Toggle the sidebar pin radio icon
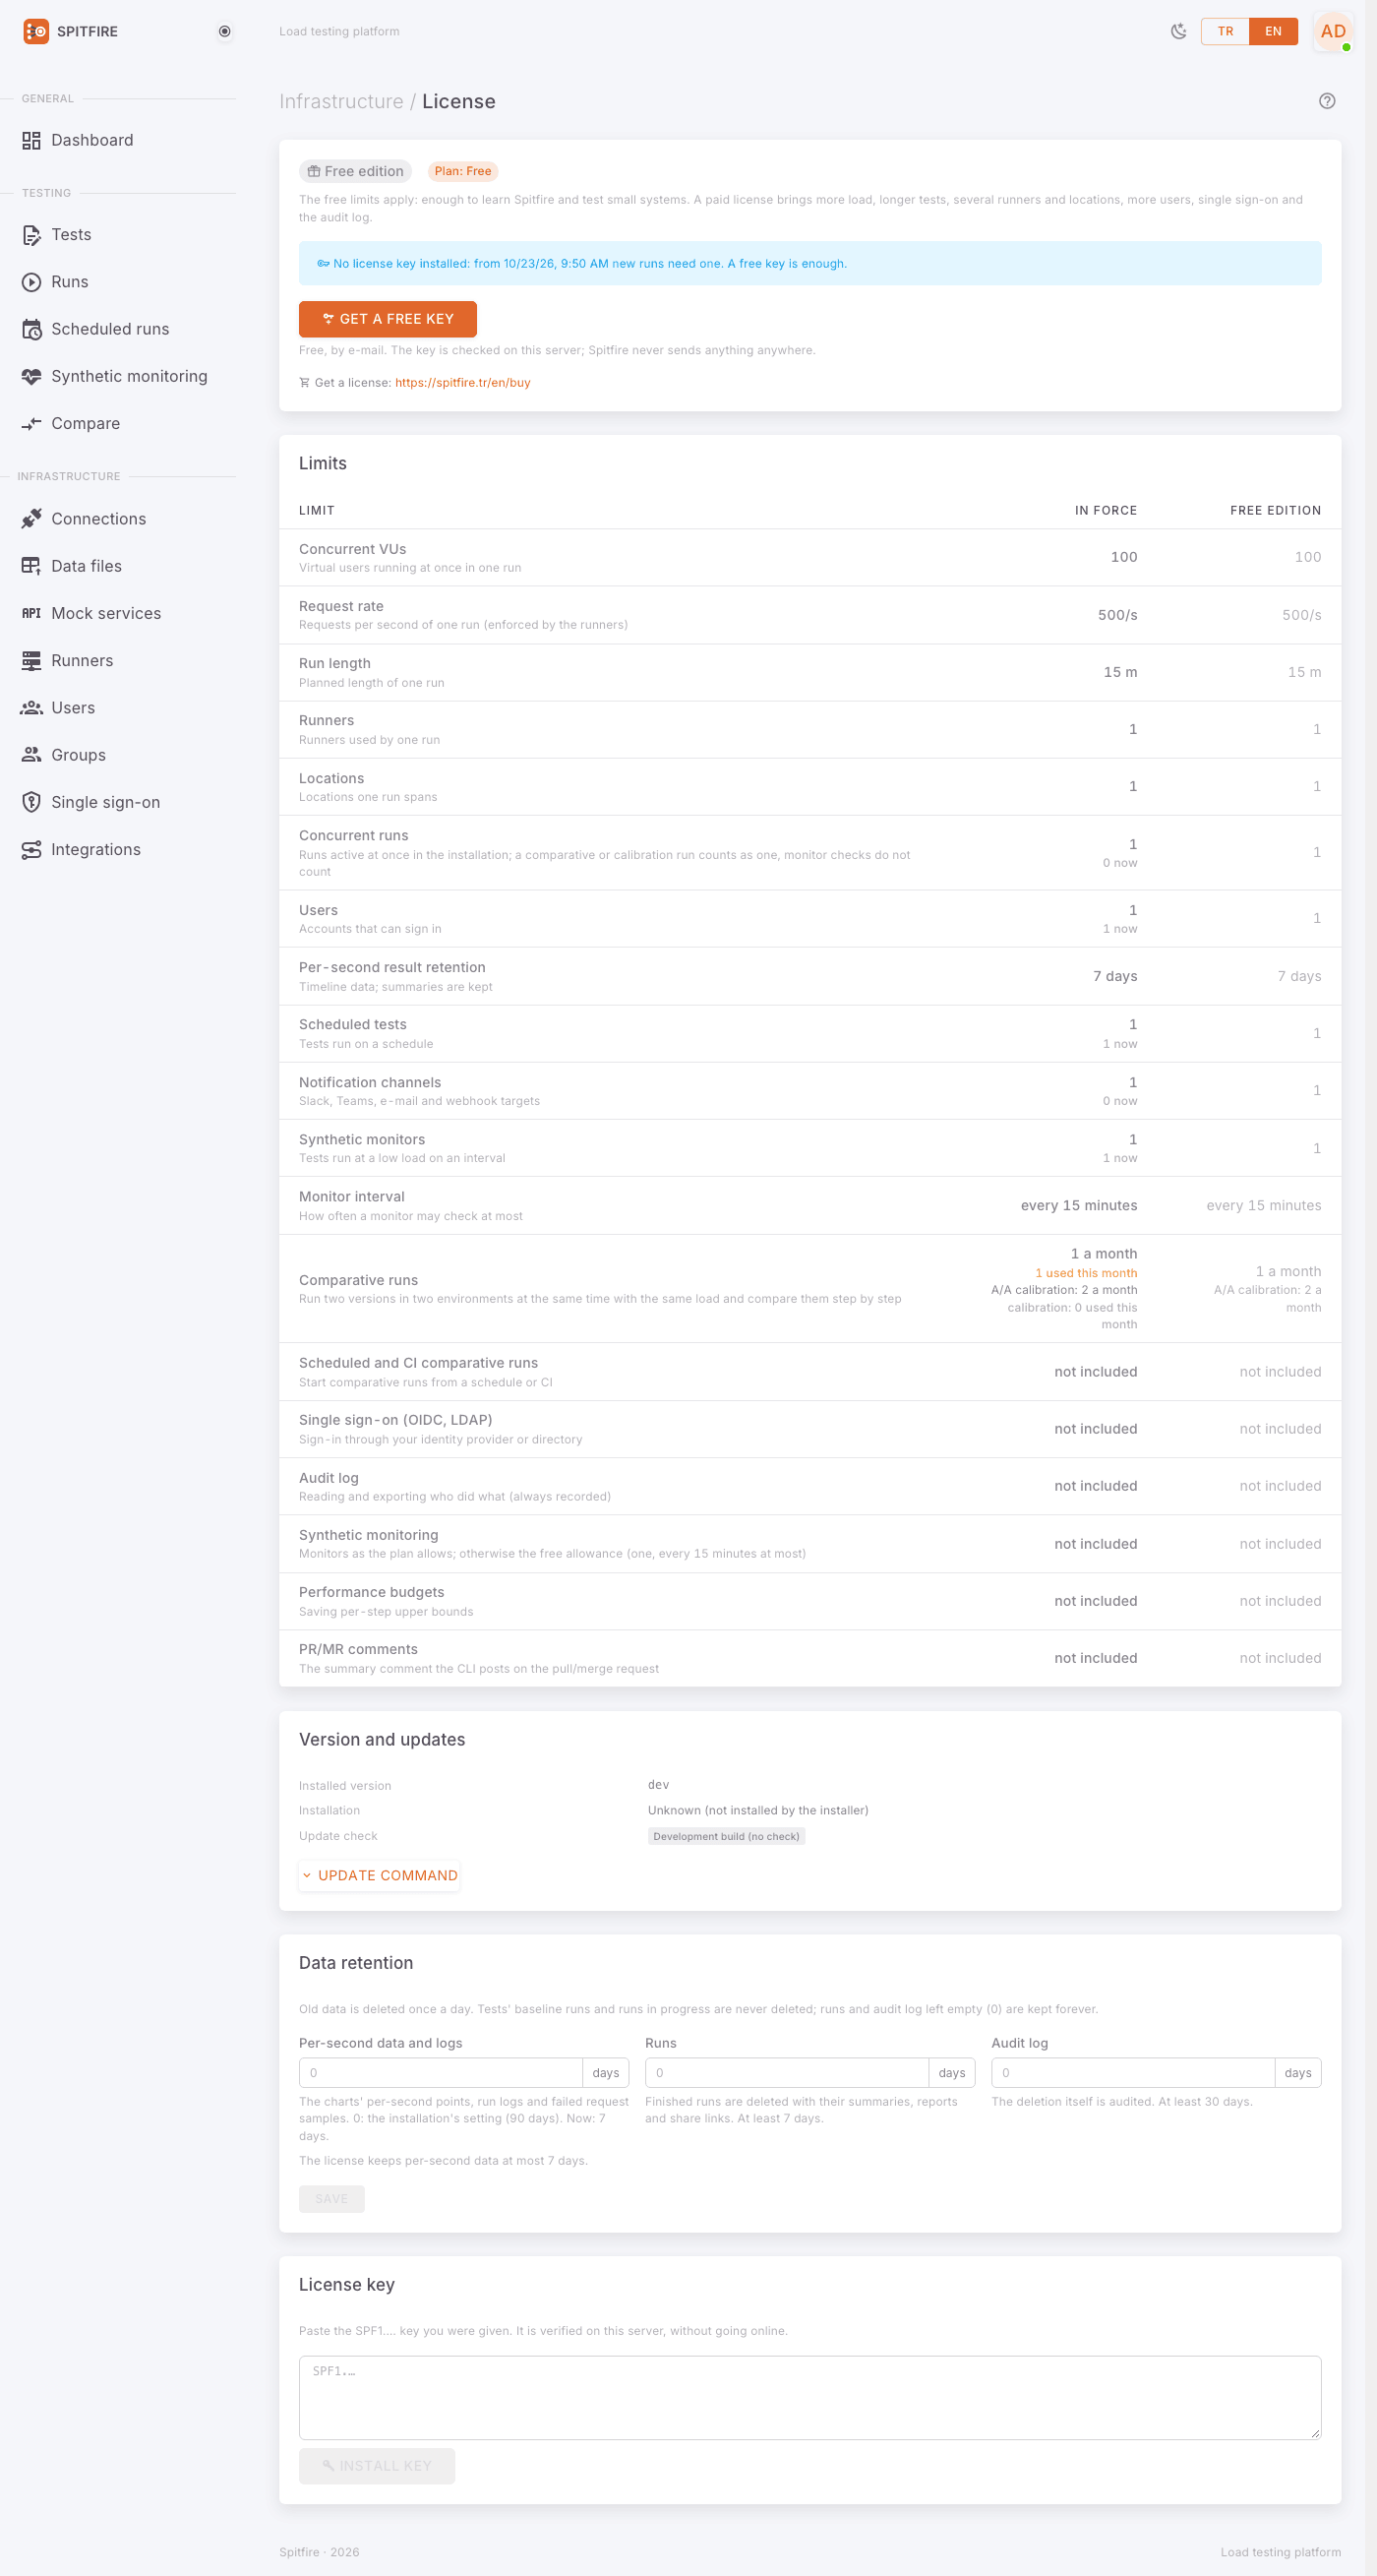The image size is (1377, 2576). pos(225,31)
